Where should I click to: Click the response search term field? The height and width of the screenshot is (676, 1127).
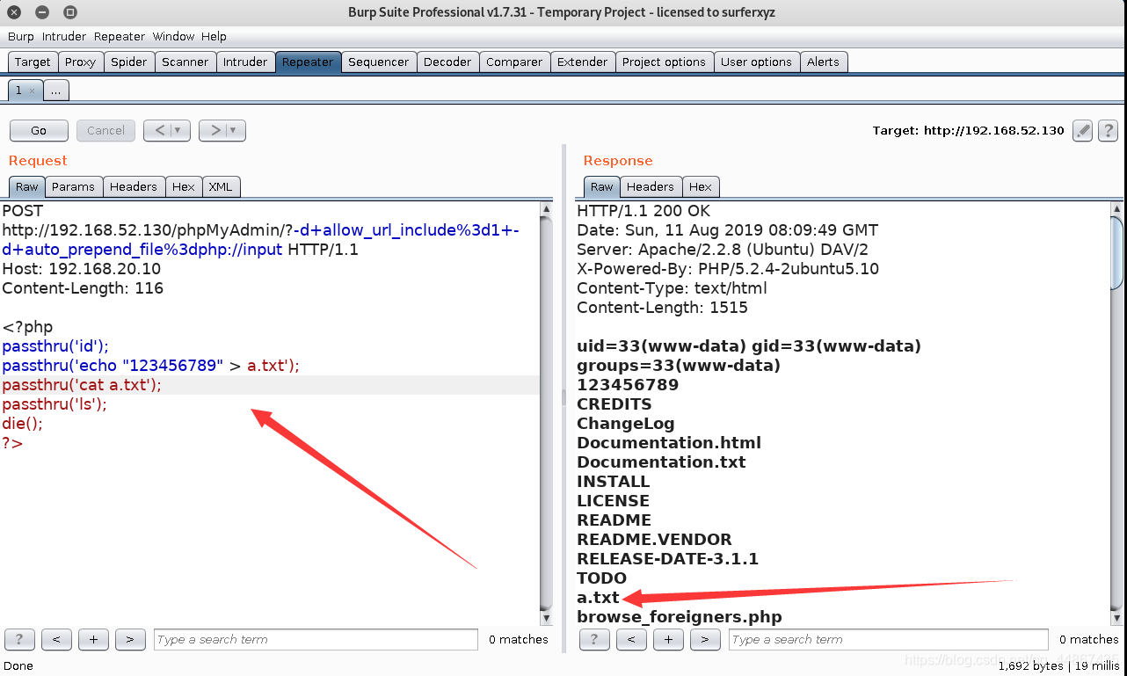[889, 639]
